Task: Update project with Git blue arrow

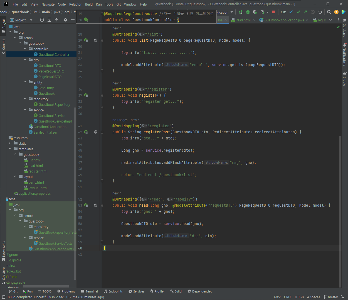Action: coord(291,12)
